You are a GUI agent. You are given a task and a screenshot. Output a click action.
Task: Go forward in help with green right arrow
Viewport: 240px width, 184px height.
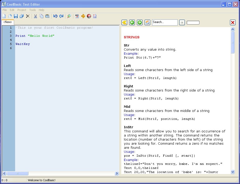[140, 22]
